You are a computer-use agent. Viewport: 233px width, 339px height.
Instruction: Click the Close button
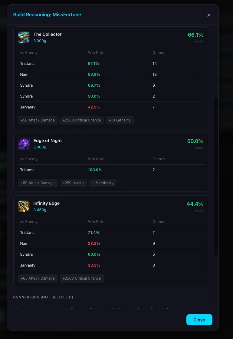(199, 320)
